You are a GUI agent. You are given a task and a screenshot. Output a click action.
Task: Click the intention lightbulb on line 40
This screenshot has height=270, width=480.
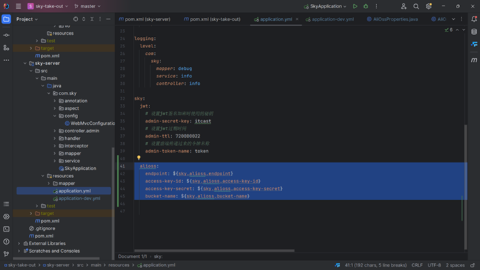[x=139, y=158]
